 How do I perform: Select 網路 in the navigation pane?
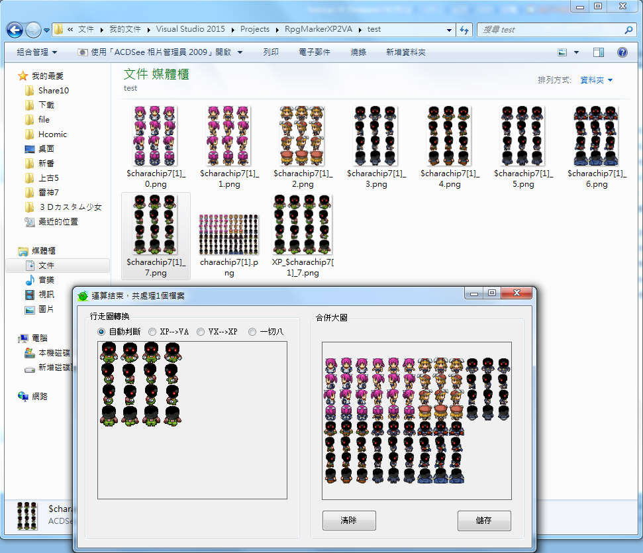[33, 396]
